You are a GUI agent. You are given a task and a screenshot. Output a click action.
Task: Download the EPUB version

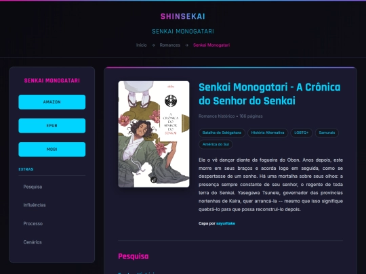point(52,126)
